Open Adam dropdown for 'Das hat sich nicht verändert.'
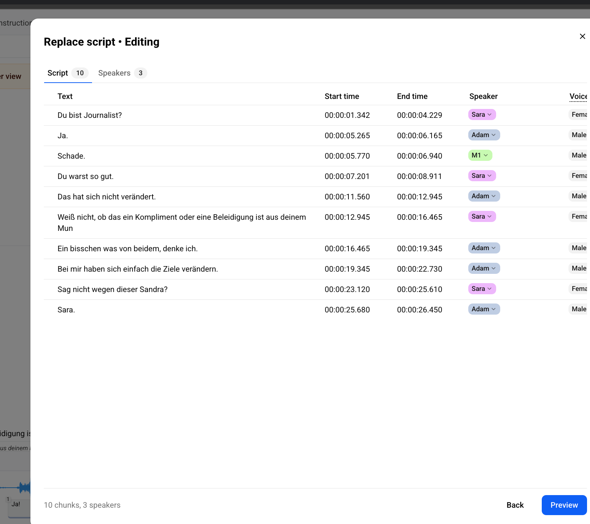 [x=484, y=196]
